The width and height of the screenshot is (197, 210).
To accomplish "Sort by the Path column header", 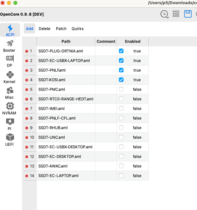I will point(66,41).
